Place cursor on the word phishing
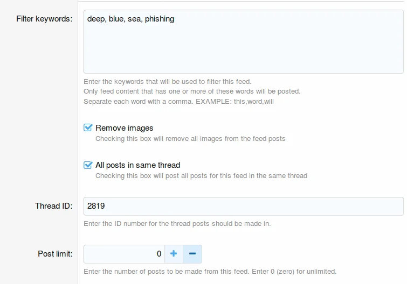 pos(160,19)
